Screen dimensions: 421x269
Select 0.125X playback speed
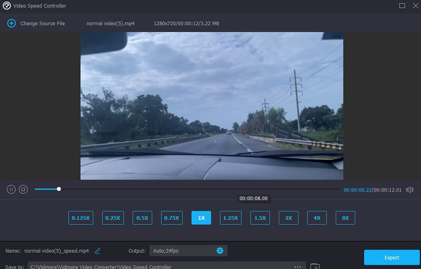[x=81, y=218]
